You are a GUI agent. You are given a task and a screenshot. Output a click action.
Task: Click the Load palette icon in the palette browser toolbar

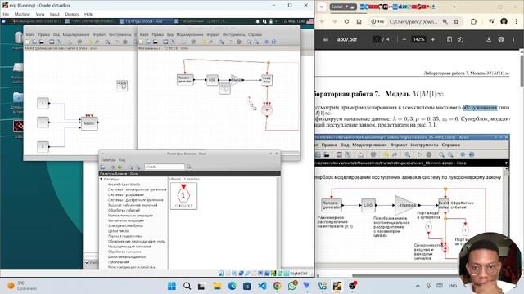pos(103,167)
